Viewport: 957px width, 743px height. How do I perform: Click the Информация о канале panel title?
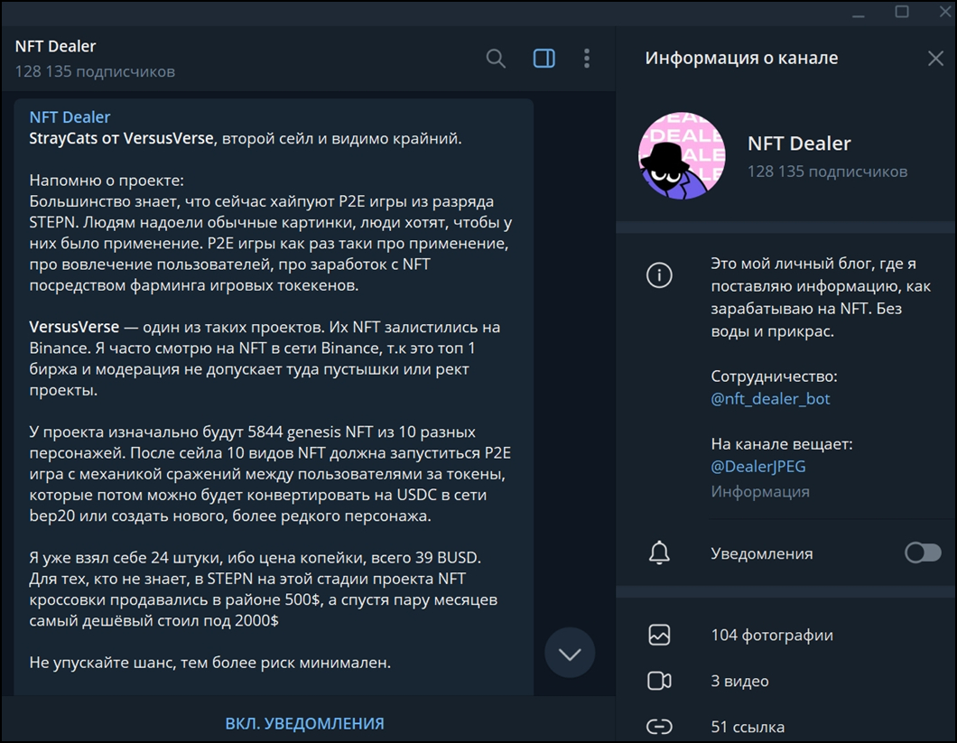coord(741,58)
